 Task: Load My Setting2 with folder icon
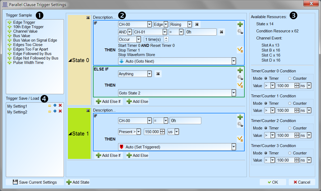[50, 111]
